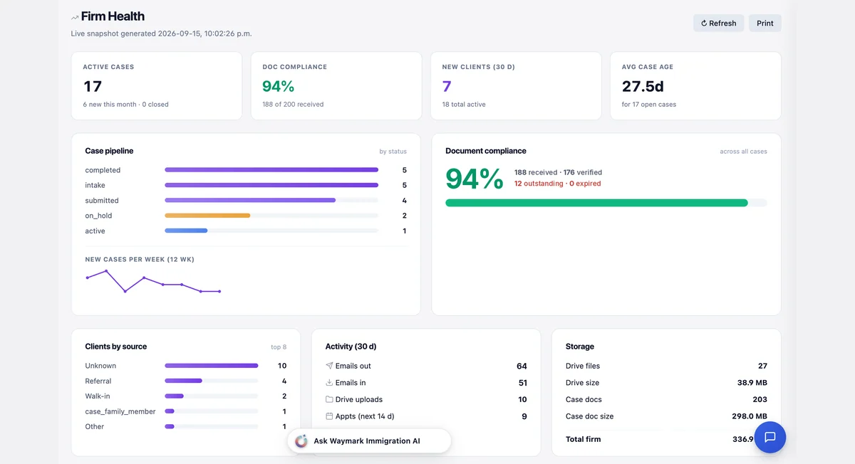Image resolution: width=855 pixels, height=464 pixels.
Task: Click the Emails in download icon
Action: 329,382
